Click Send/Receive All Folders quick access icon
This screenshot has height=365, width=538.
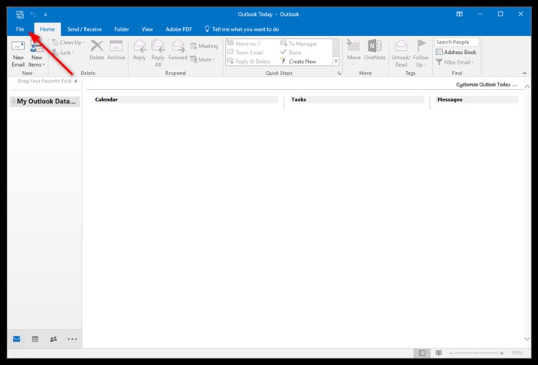20,14
